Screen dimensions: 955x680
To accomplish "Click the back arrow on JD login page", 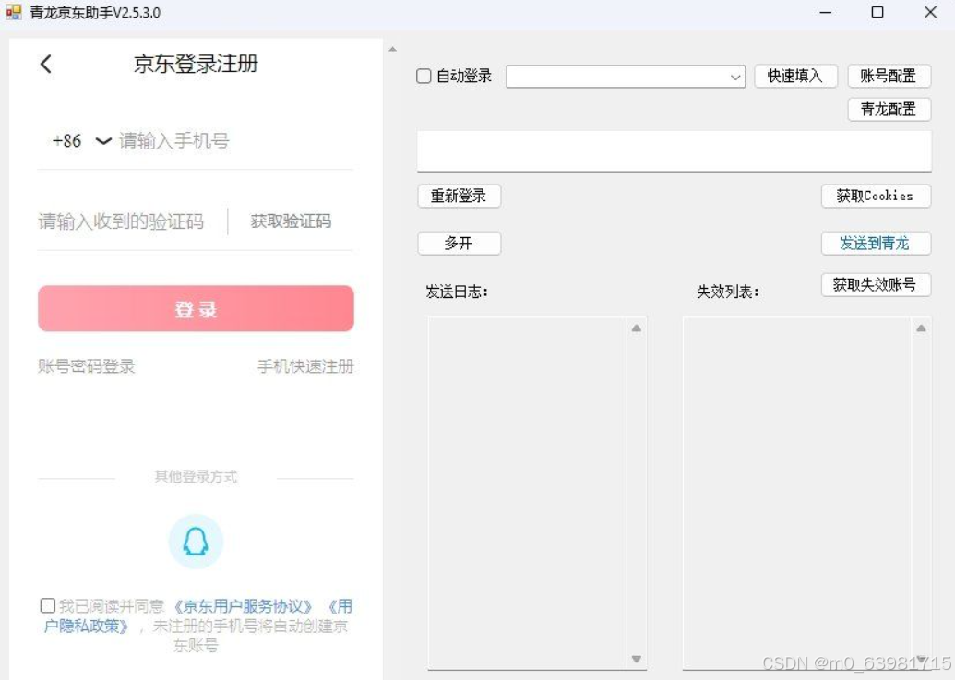I will coord(46,64).
